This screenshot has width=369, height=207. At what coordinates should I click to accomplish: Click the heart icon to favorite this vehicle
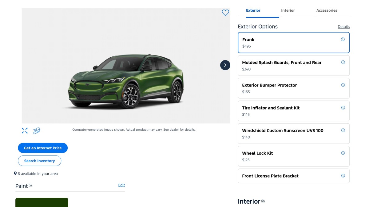[225, 13]
